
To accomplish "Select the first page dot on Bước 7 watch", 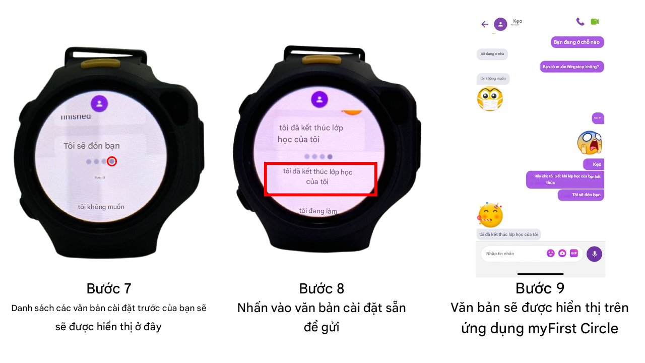I will (x=89, y=162).
